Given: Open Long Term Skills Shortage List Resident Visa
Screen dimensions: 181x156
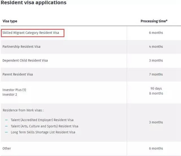Looking at the screenshot, I should (x=43, y=132).
